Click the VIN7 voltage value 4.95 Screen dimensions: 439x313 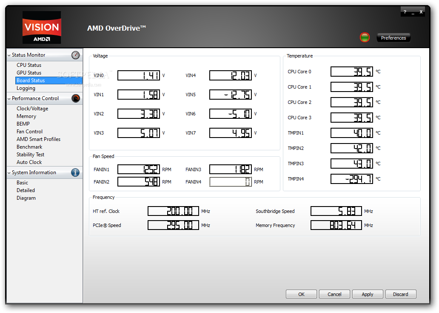pyautogui.click(x=231, y=133)
